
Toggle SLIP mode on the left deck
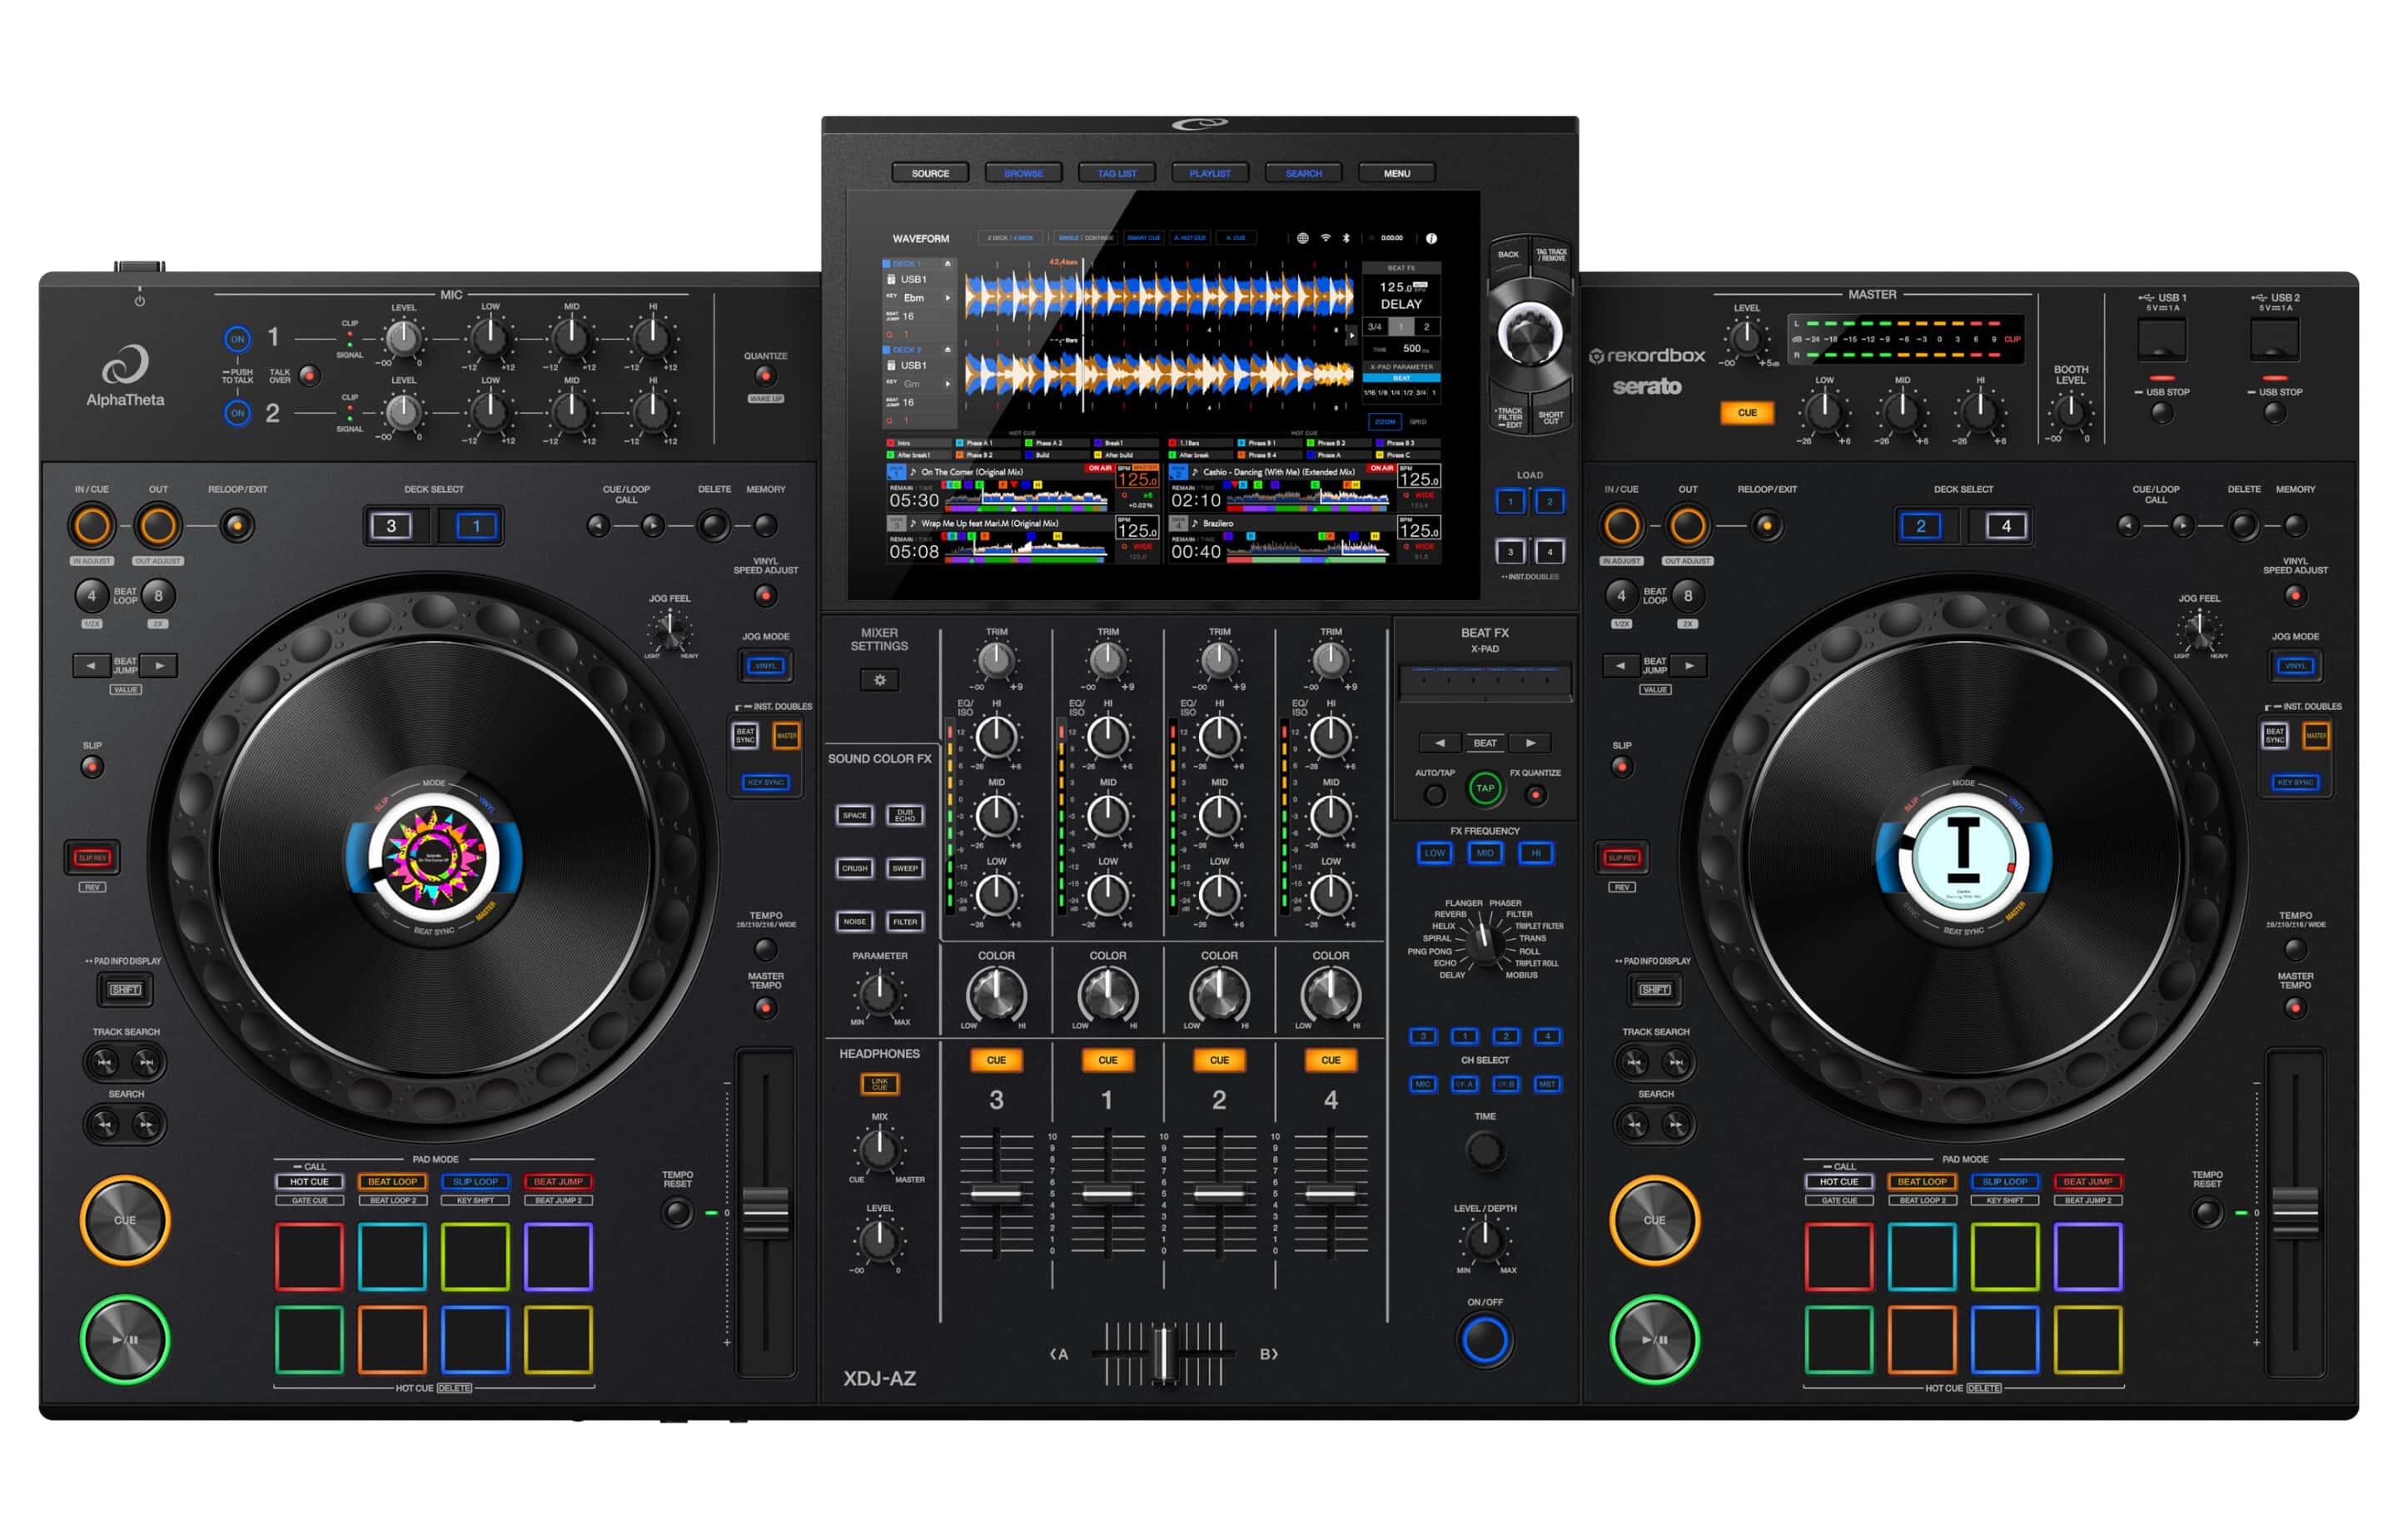[x=92, y=767]
